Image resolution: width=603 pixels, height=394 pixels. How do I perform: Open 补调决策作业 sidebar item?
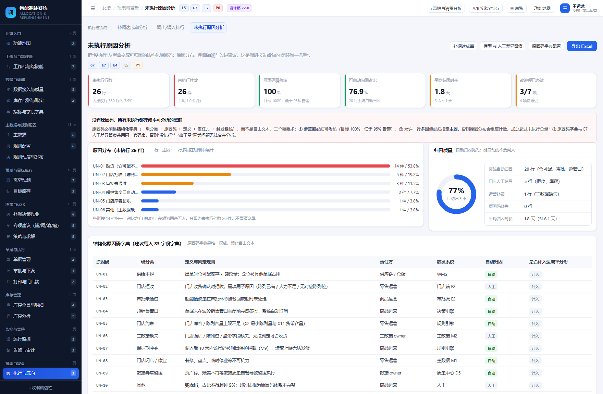(x=41, y=214)
